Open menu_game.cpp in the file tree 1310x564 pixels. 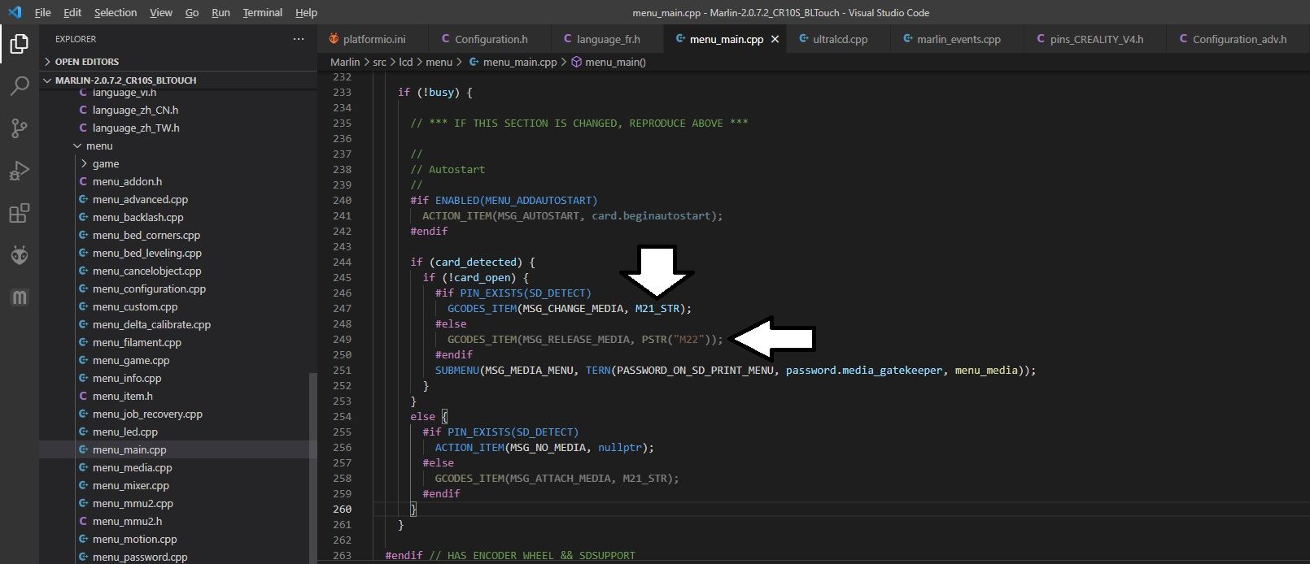point(177,360)
